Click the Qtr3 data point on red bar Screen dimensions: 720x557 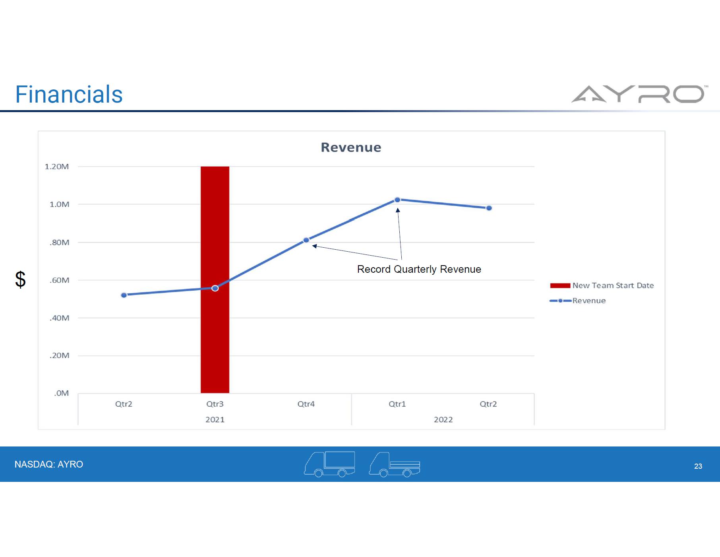tap(215, 288)
